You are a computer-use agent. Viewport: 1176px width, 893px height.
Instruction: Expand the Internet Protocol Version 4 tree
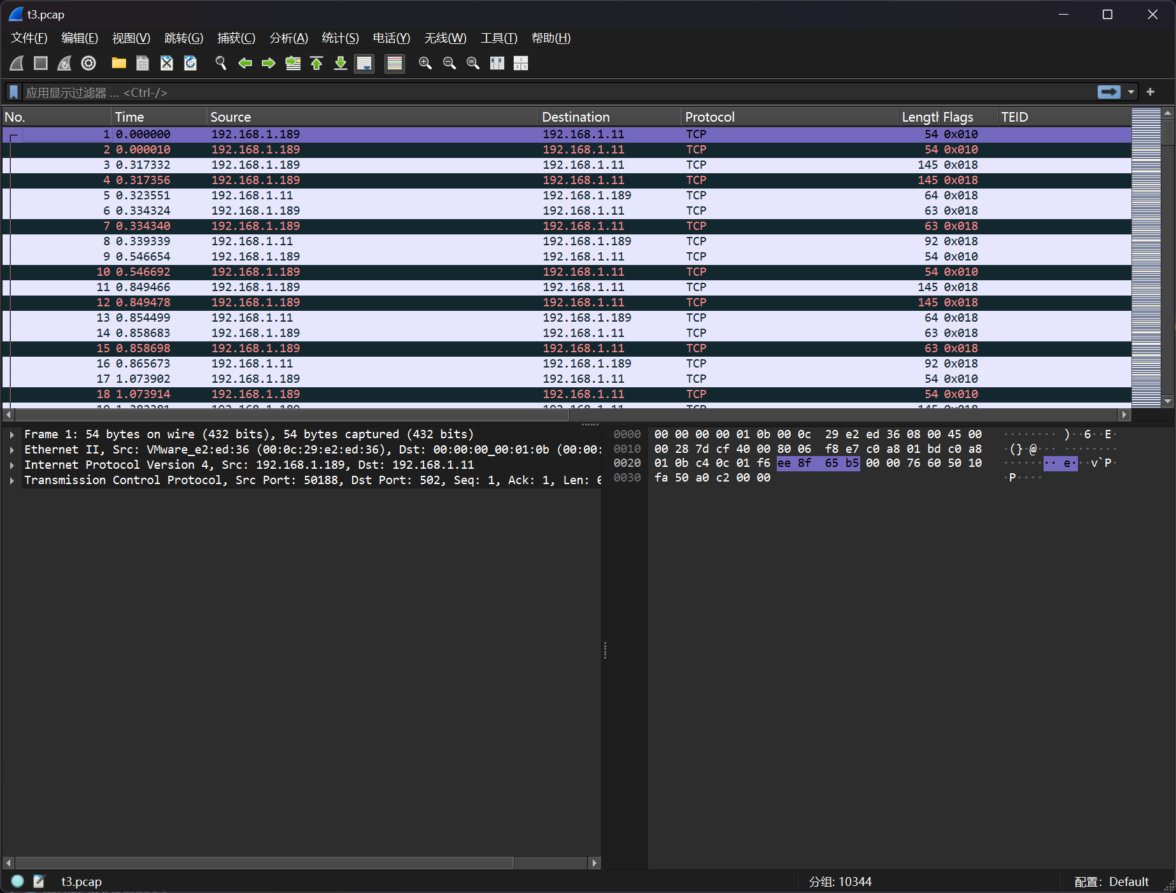point(12,465)
